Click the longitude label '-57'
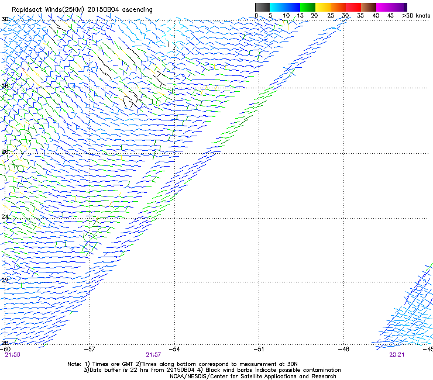The image size is (433, 380). [90, 349]
